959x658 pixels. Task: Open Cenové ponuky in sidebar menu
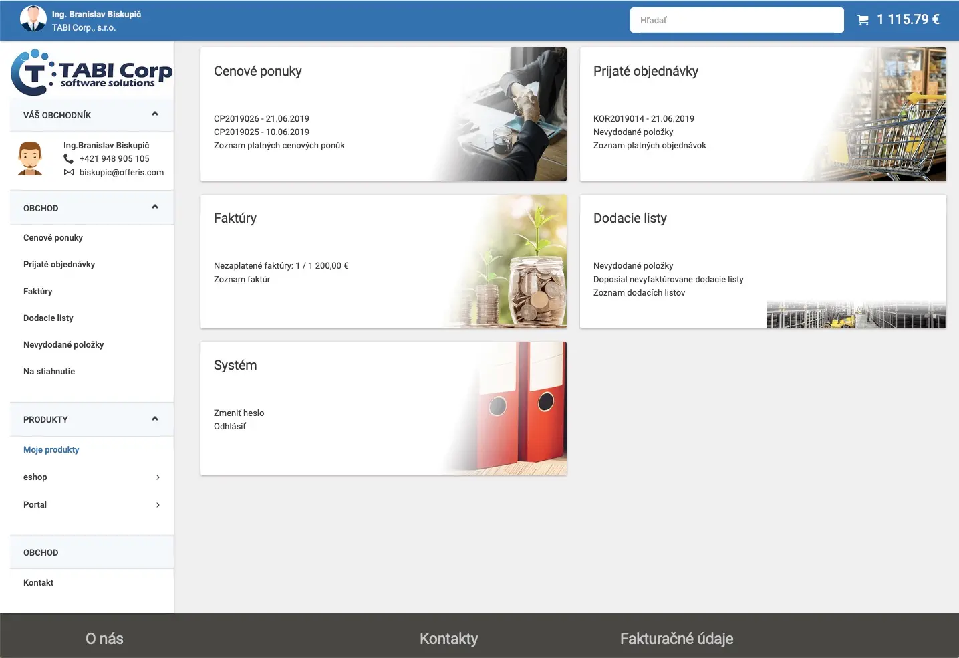[53, 237]
